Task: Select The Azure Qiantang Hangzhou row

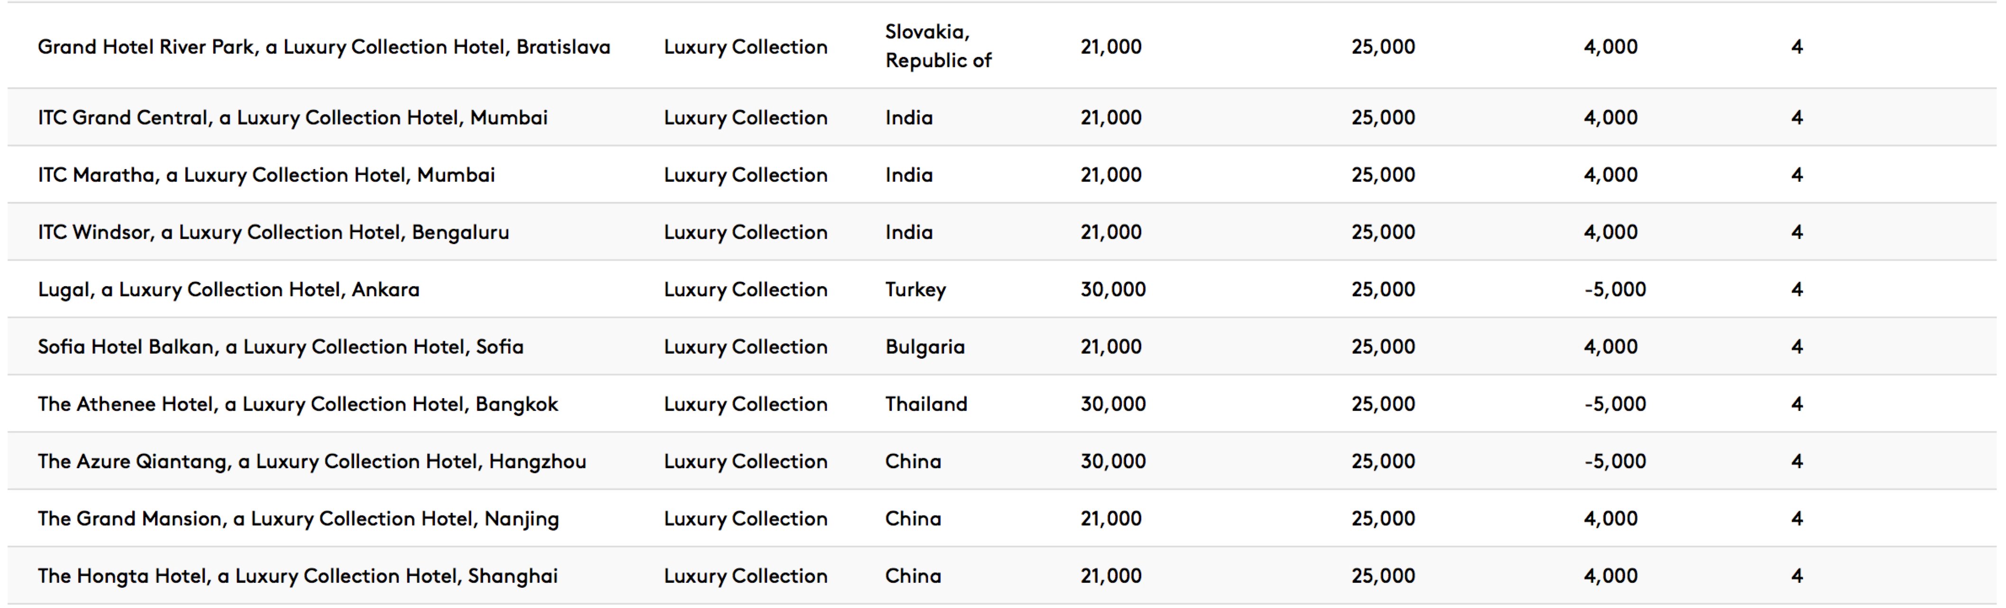Action: click(x=1002, y=461)
